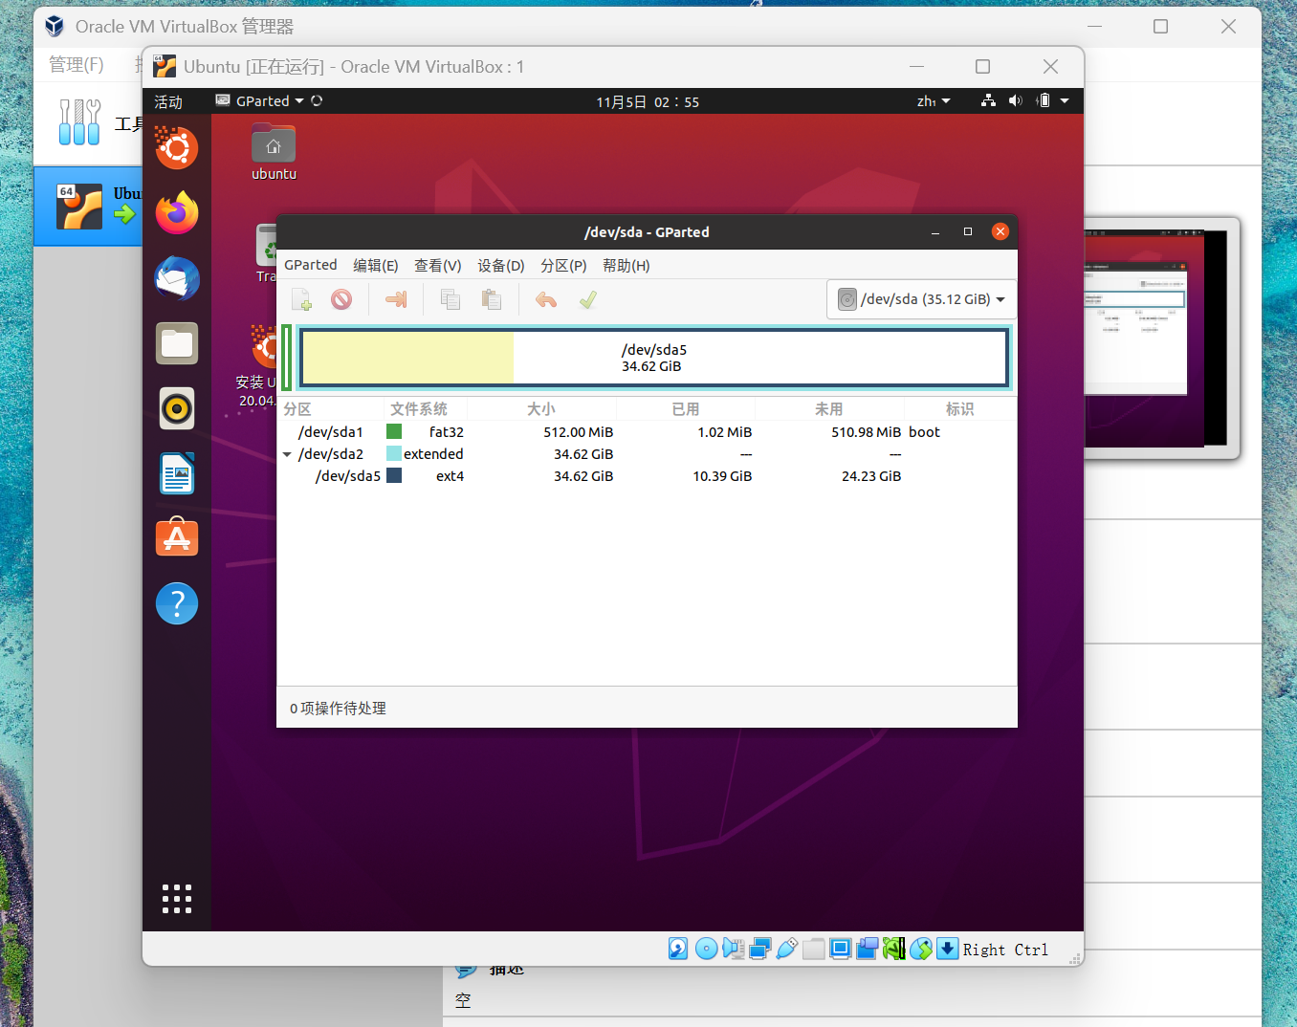Click the Resize/Move partition toolbar icon
This screenshot has height=1027, width=1297.
click(396, 300)
